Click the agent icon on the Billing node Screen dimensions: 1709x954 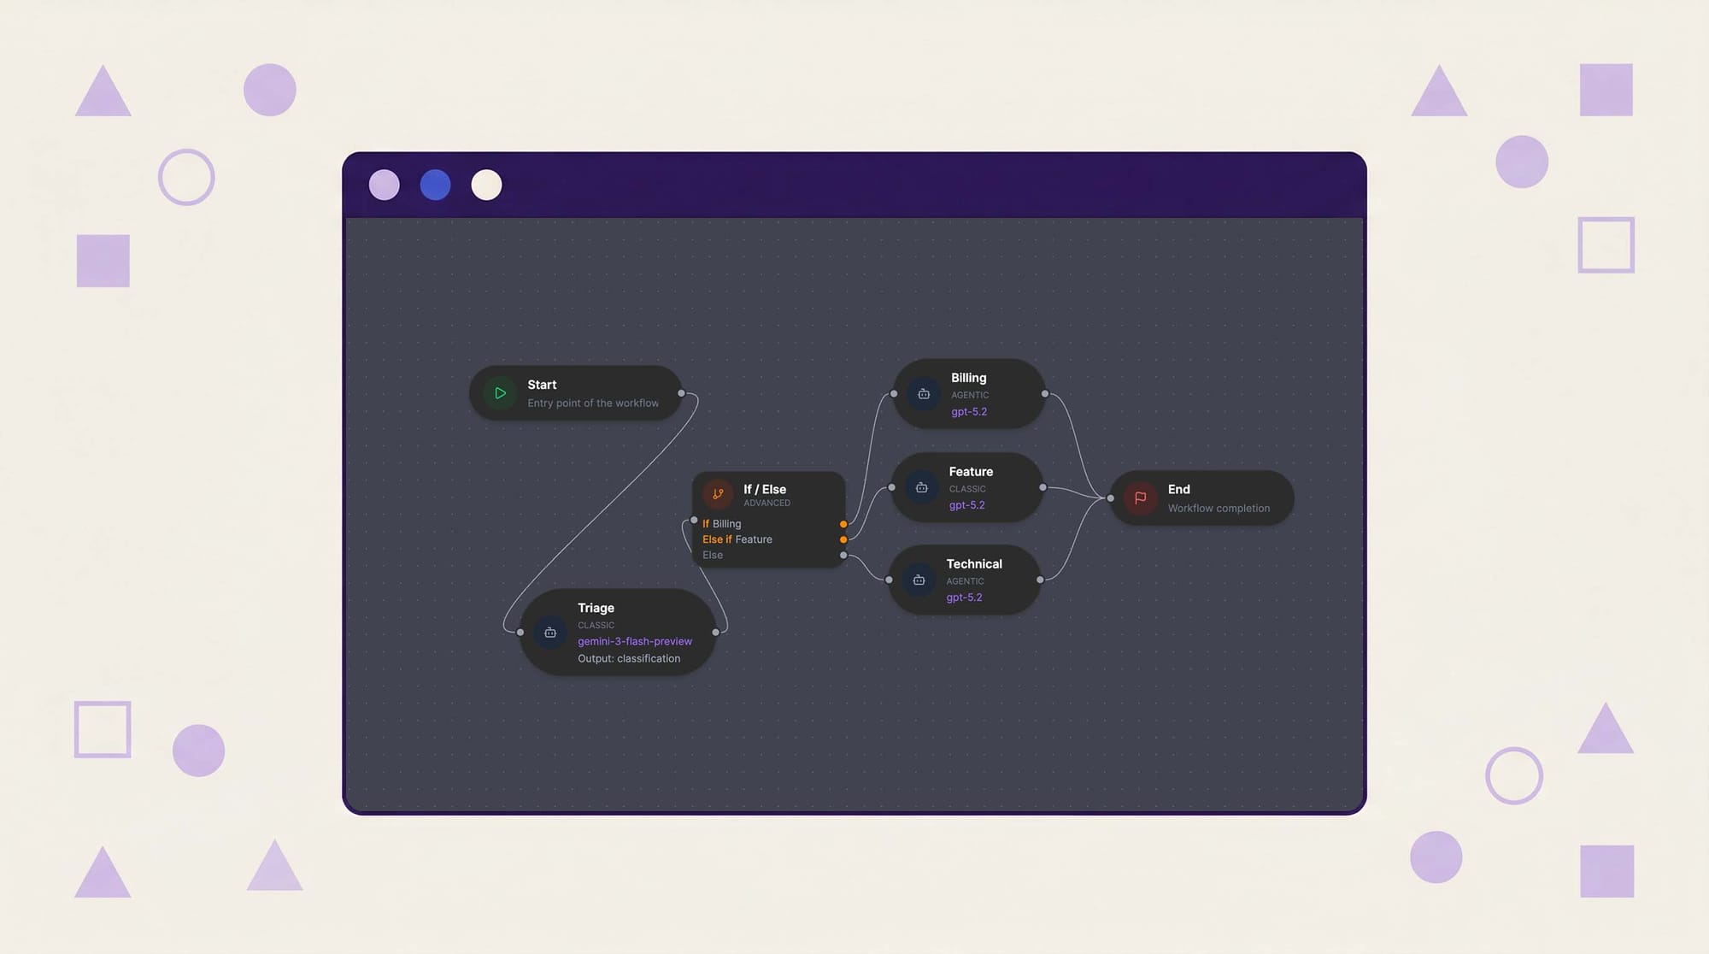[x=924, y=393]
